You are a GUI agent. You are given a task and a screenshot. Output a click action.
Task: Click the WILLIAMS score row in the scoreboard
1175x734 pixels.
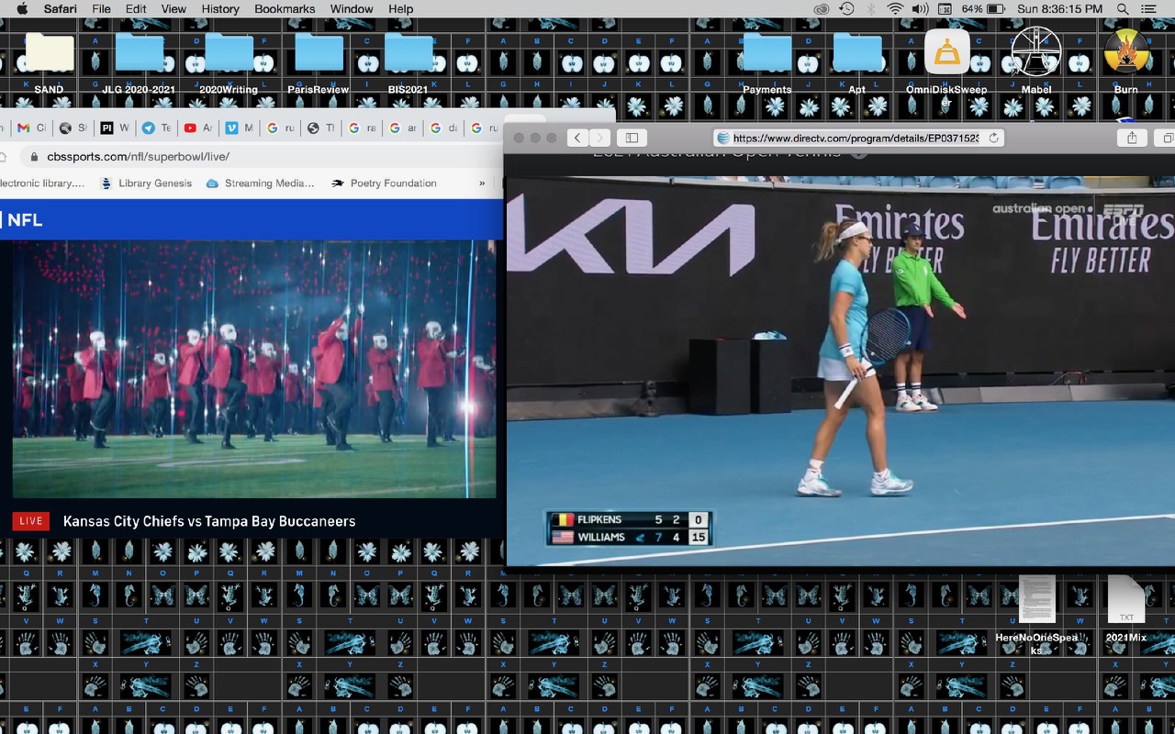[630, 537]
